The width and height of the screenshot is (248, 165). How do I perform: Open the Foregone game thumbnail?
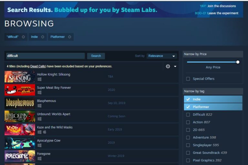[20, 156]
